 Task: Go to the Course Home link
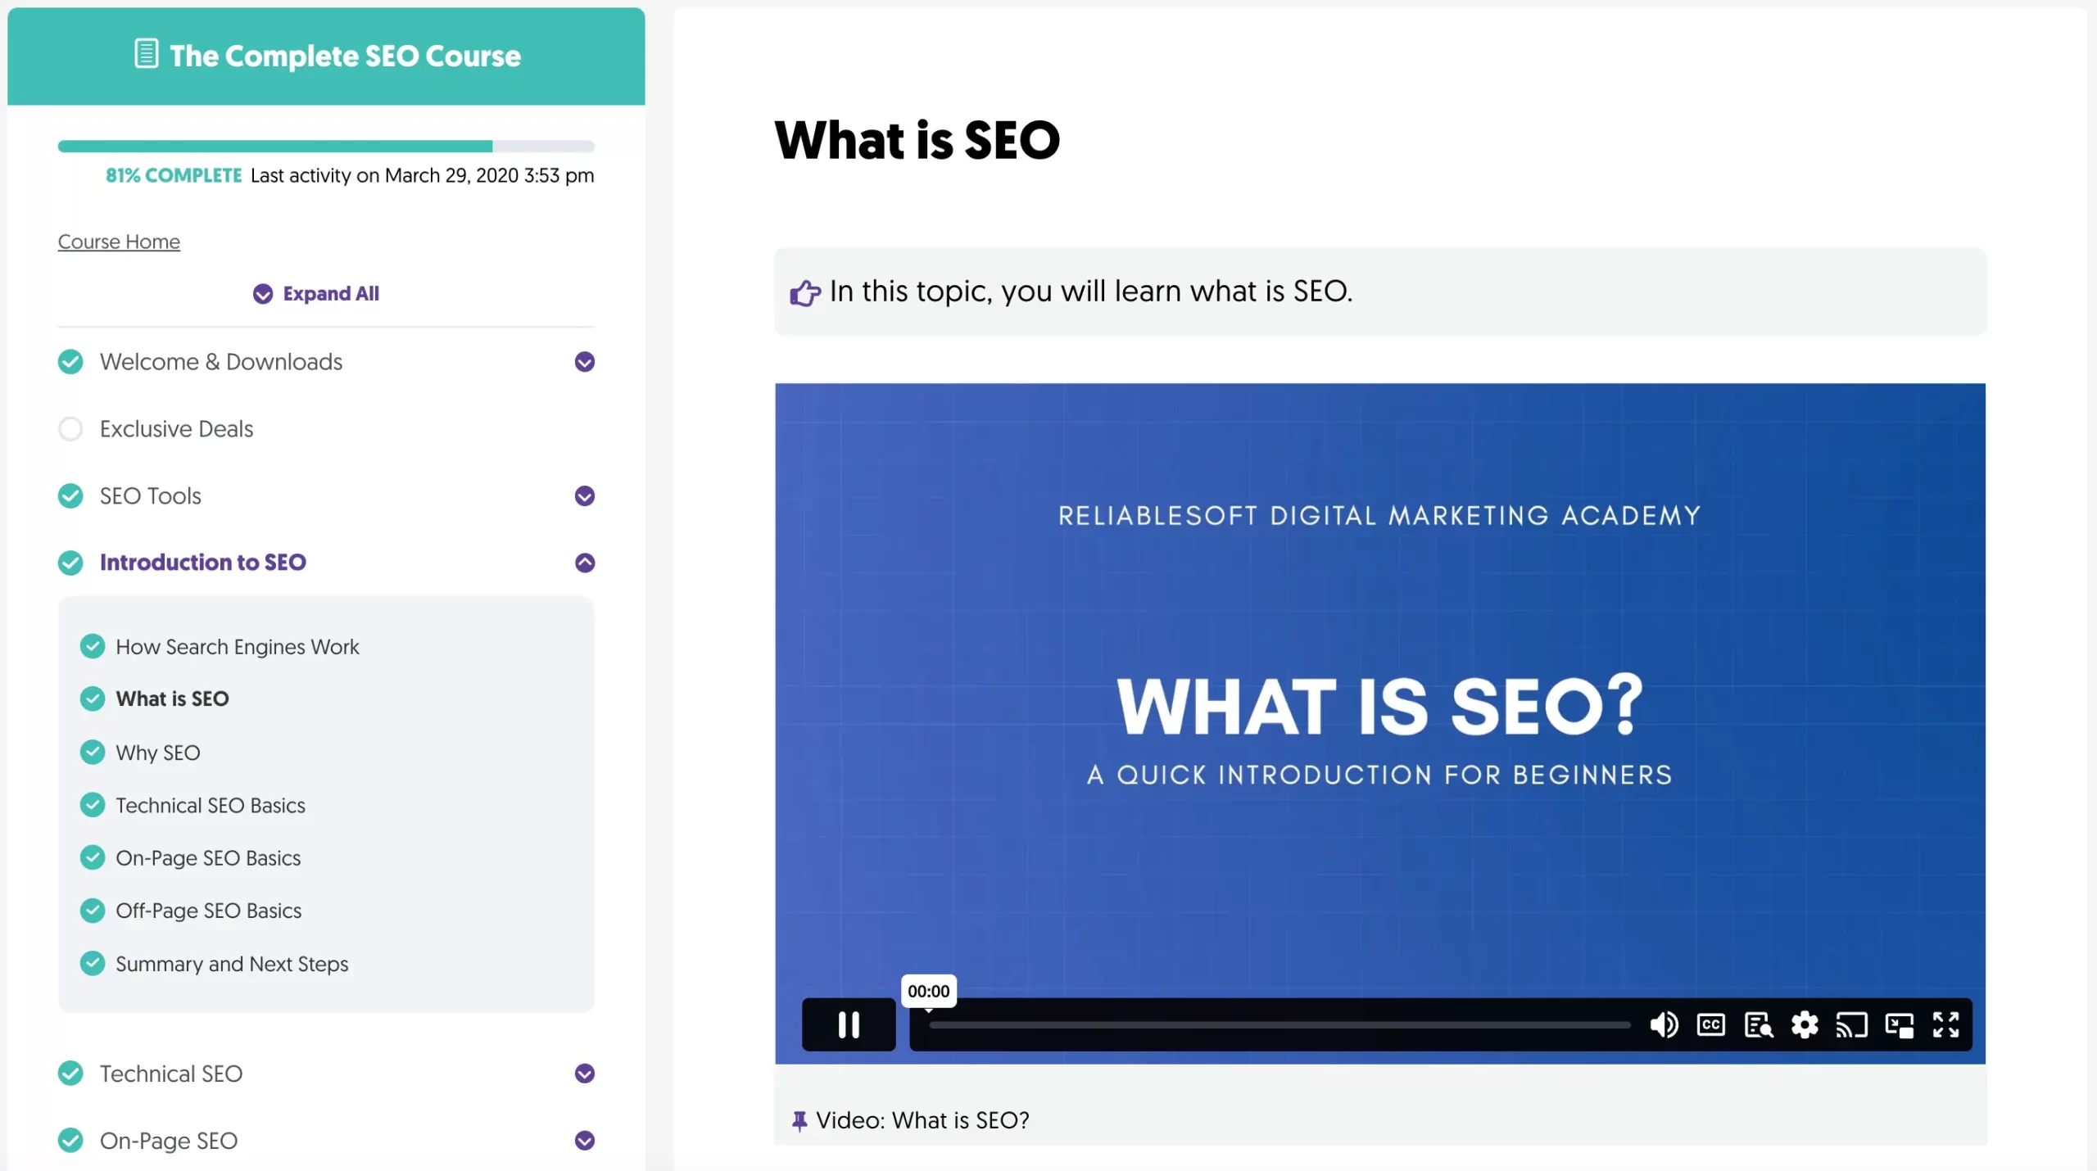(x=119, y=242)
